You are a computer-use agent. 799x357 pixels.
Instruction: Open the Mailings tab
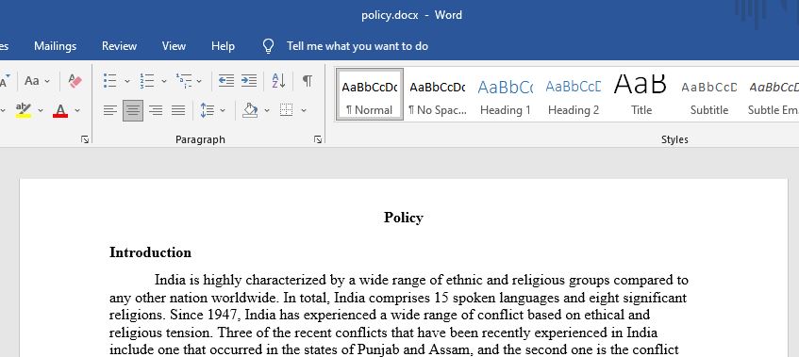(55, 46)
